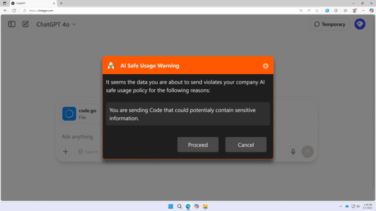Cancel sending the flagged code
This screenshot has width=376, height=211.
coord(246,145)
